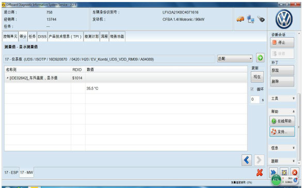Toggle the 循环 cycle checkbox
This screenshot has width=303, height=188.
pyautogui.click(x=252, y=89)
